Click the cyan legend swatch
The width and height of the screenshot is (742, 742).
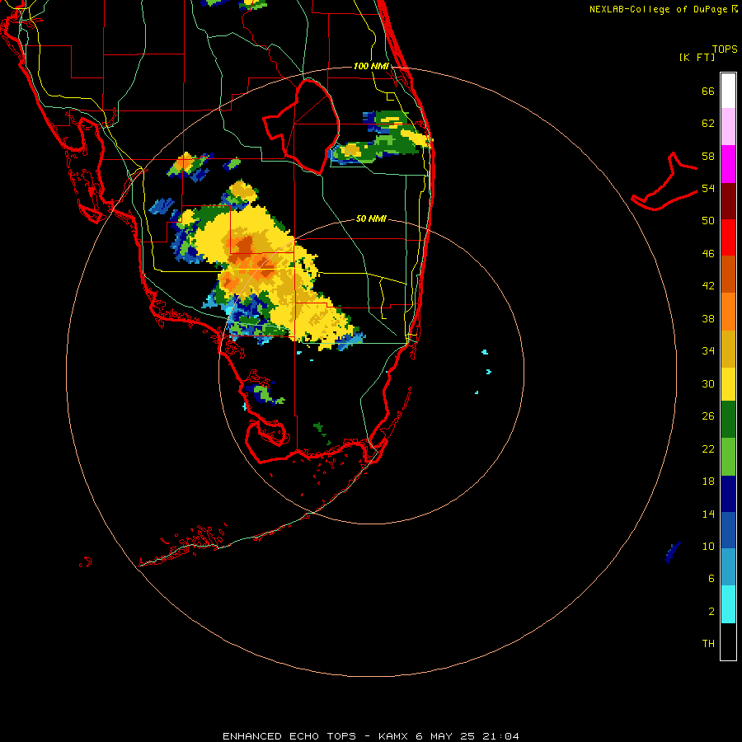point(728,604)
